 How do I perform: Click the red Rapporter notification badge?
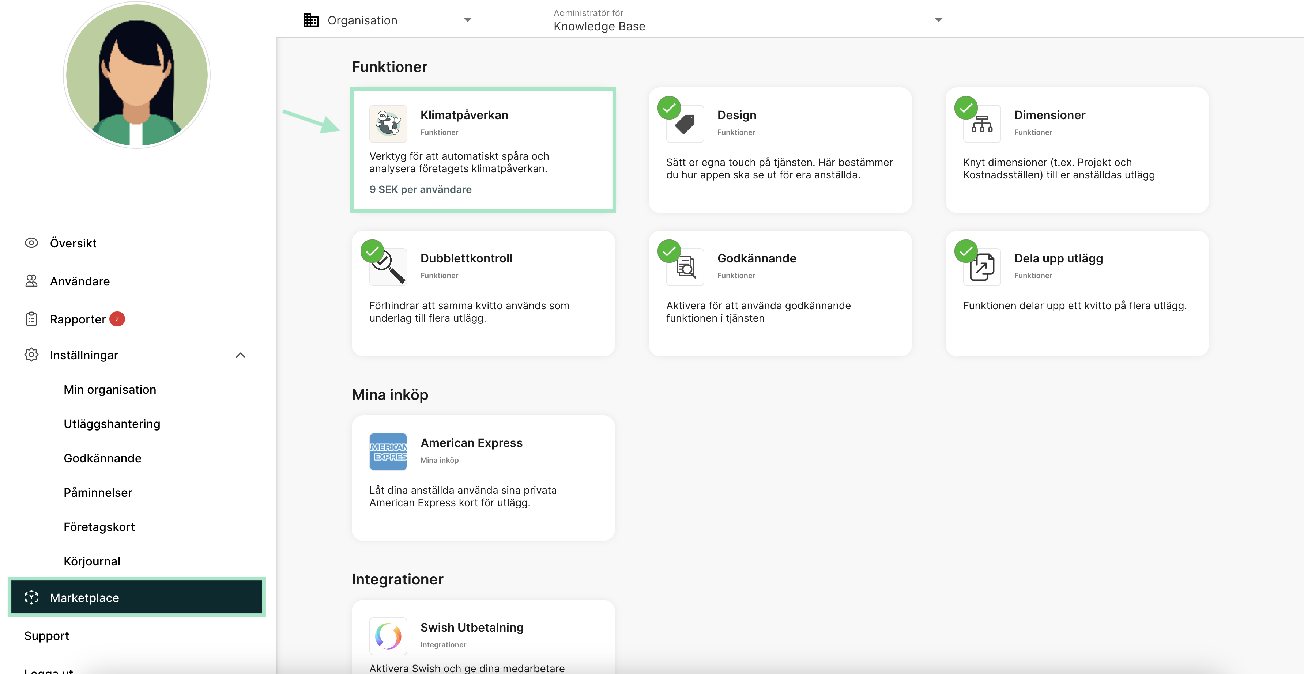tap(117, 319)
